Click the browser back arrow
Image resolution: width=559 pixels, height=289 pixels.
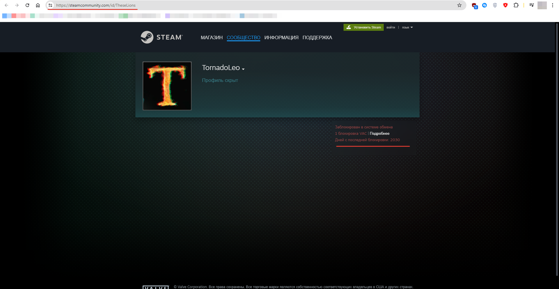click(6, 5)
